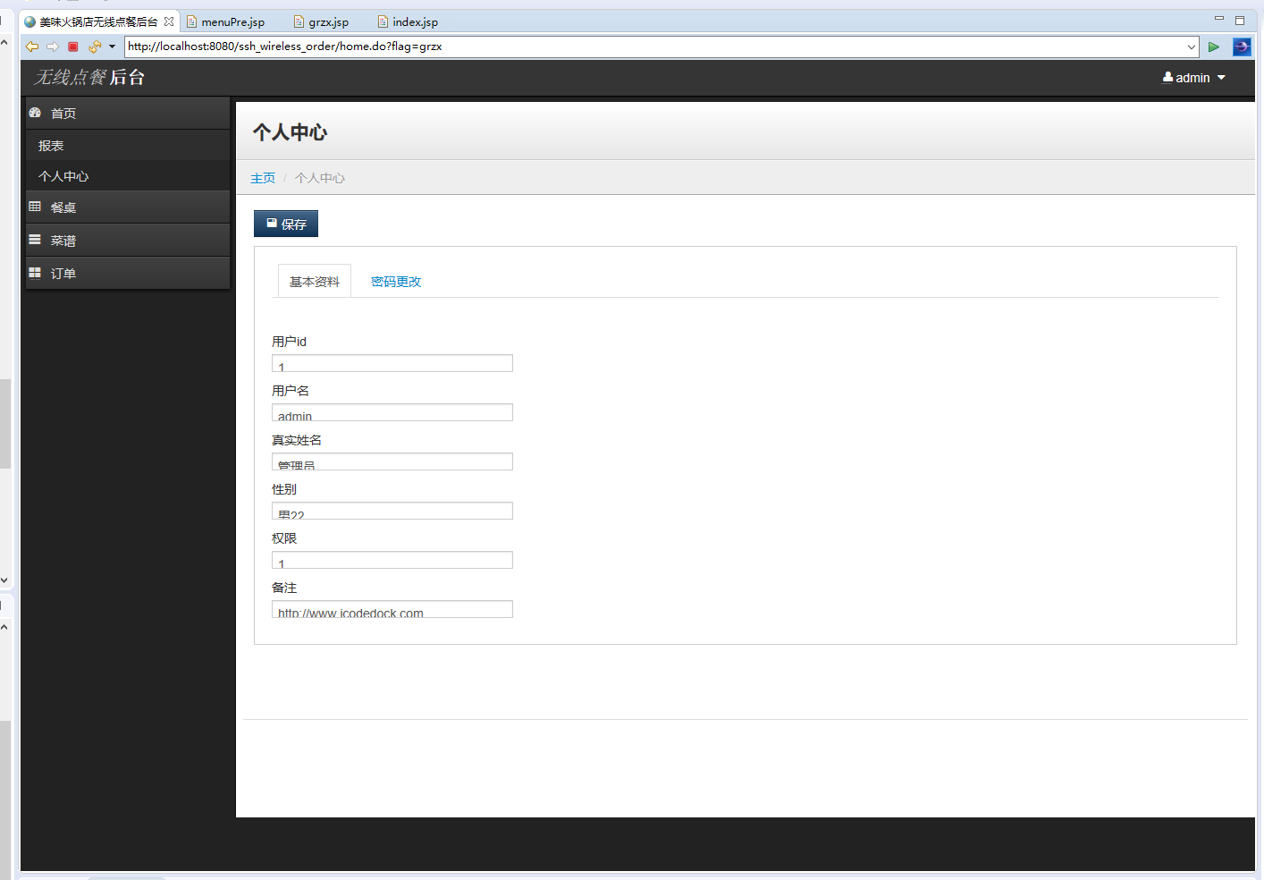This screenshot has height=880, width=1264.
Task: Switch to the grzx.jsp editor tab
Action: (322, 21)
